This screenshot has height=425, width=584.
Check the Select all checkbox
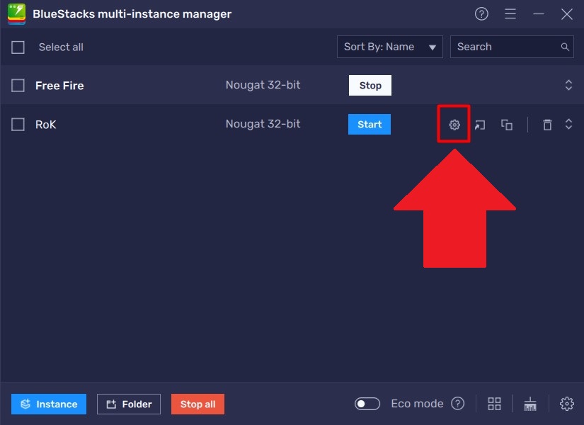pyautogui.click(x=18, y=47)
